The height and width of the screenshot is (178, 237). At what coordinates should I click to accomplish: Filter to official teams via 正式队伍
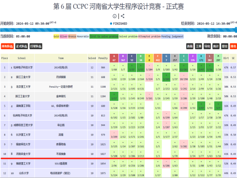click(21, 46)
